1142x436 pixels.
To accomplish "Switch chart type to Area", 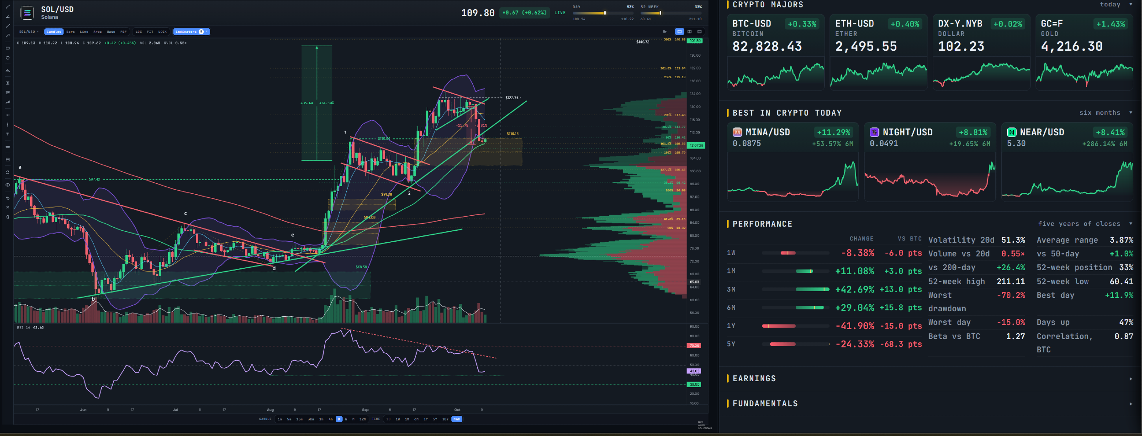I will (97, 32).
